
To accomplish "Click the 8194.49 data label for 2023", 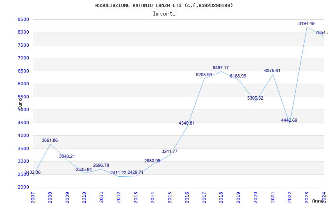I will coord(306,23).
